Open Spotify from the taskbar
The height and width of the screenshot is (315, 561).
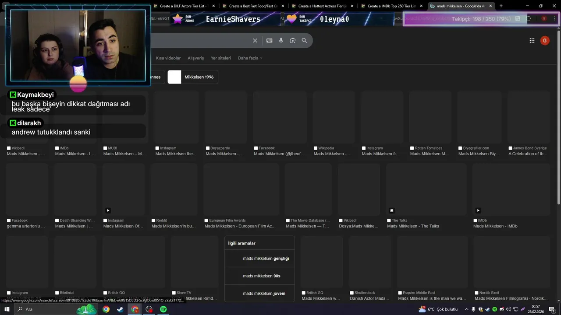(x=163, y=309)
